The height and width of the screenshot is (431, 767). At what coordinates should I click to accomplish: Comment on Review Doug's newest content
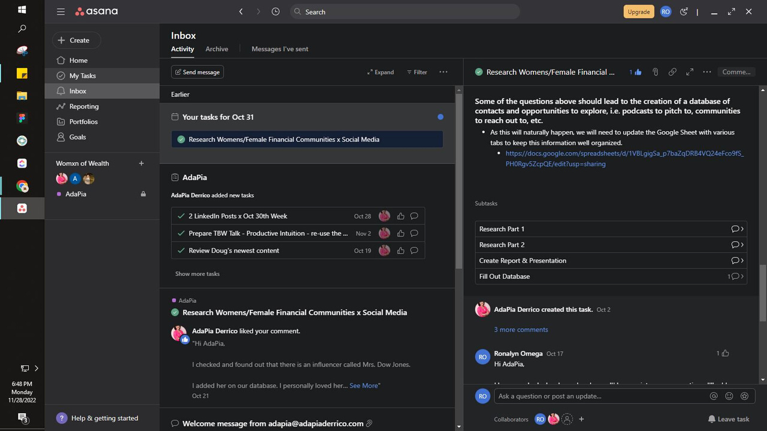[x=414, y=250]
